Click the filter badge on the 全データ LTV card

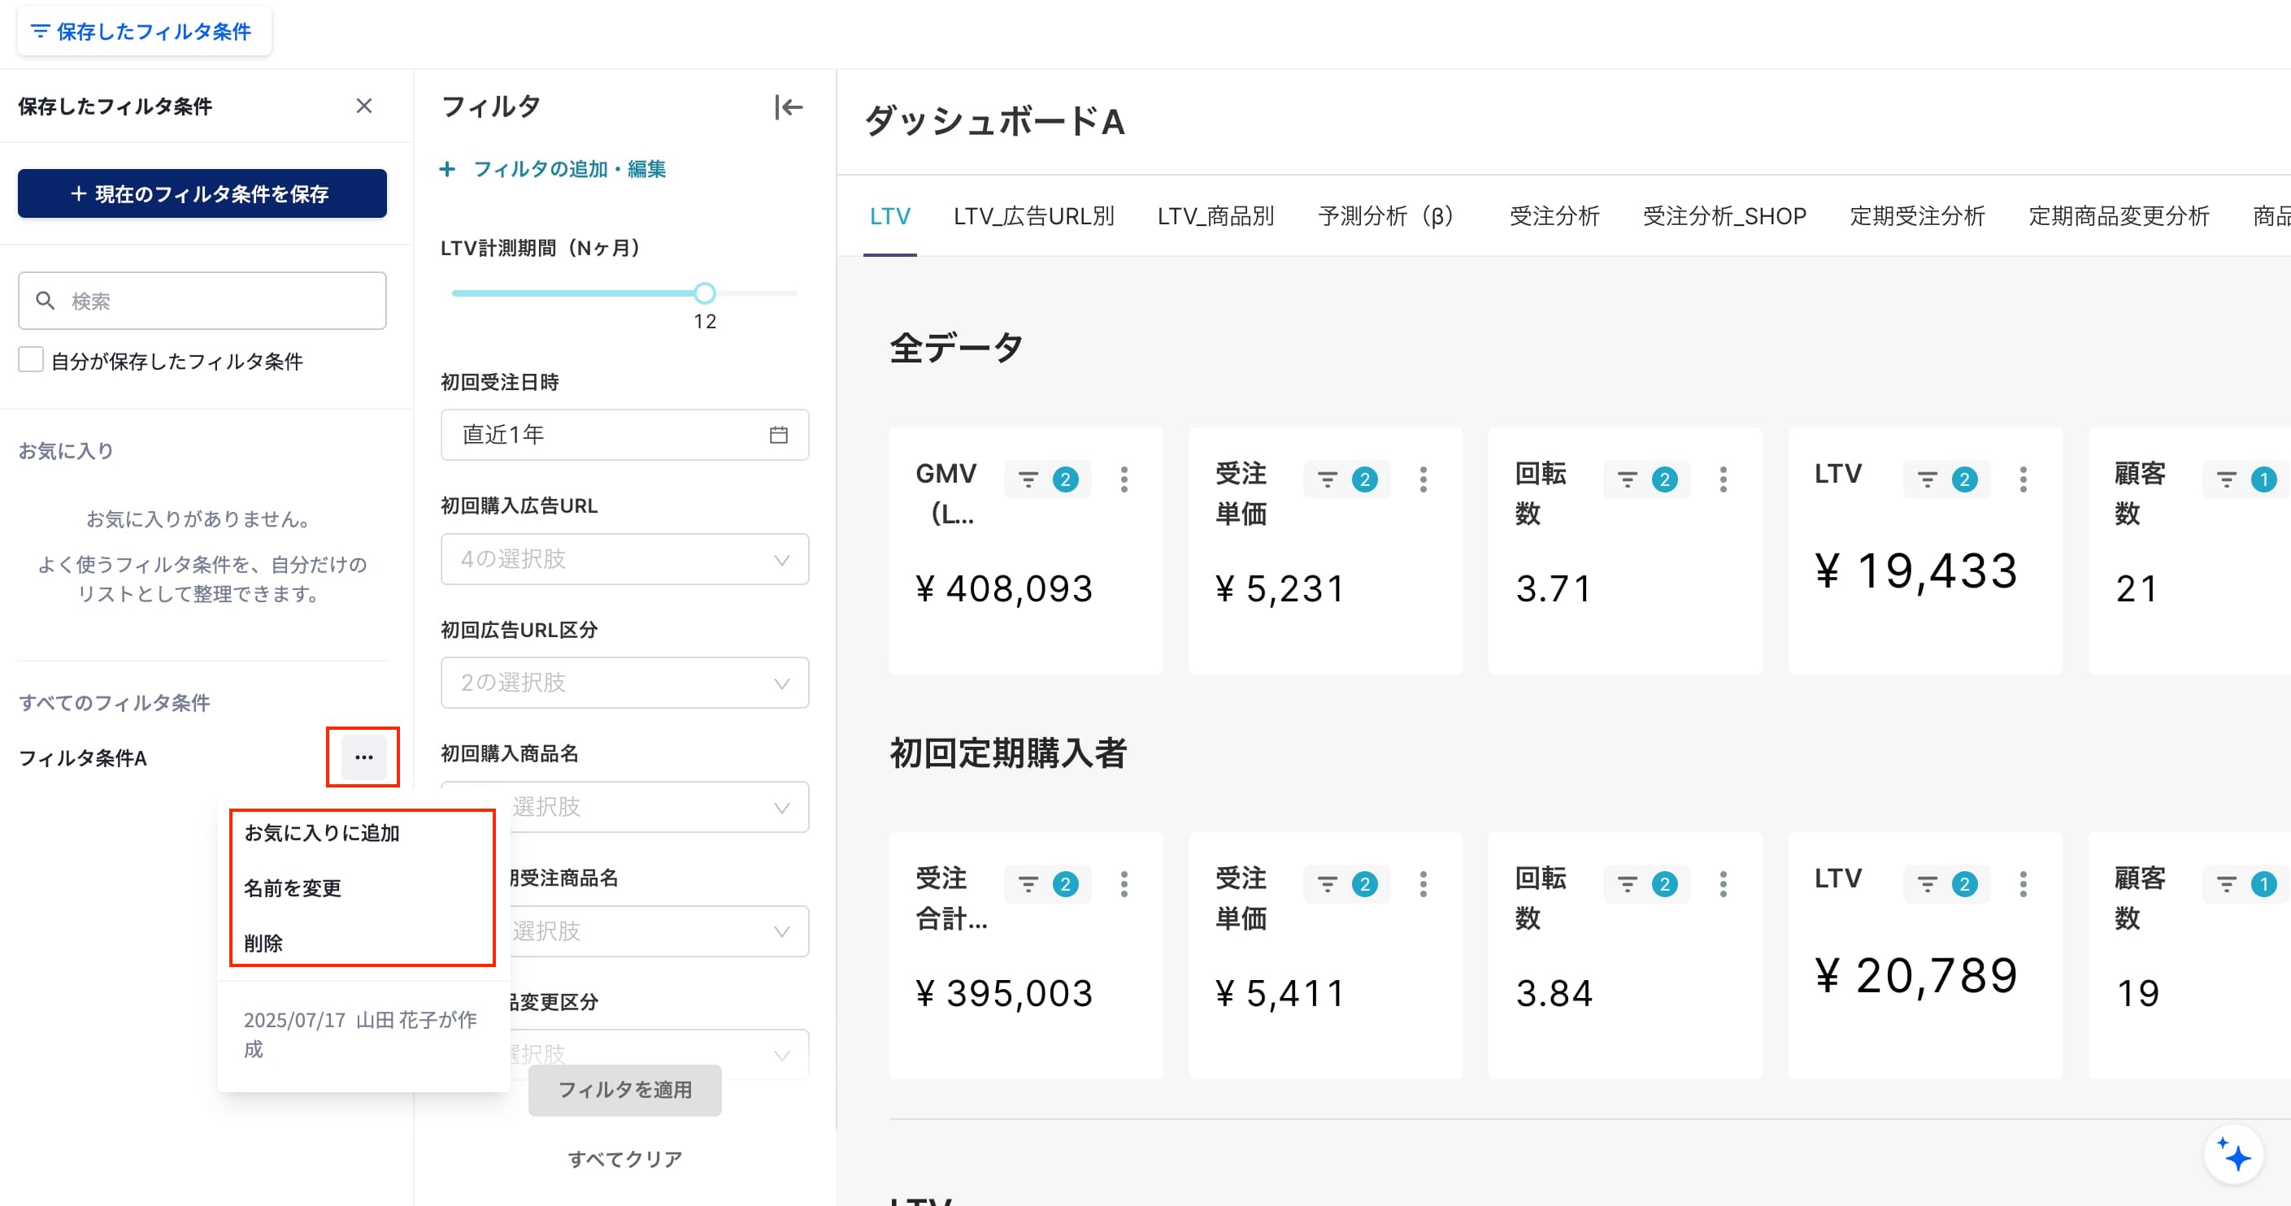(x=1946, y=480)
